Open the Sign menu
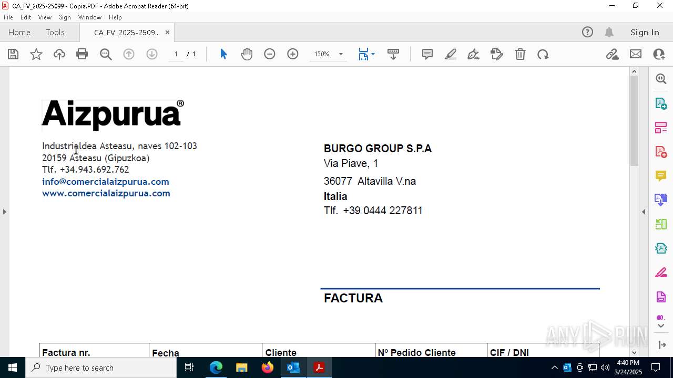Viewport: 673px width, 378px height. tap(65, 17)
